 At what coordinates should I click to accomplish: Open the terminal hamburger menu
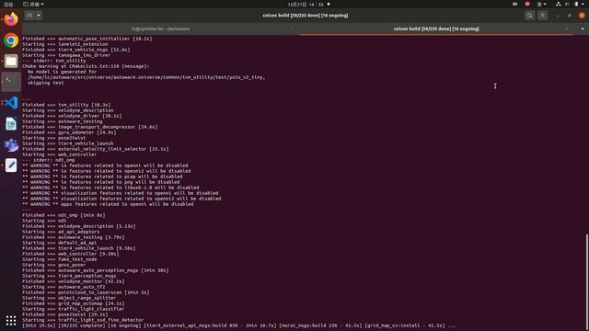[542, 16]
